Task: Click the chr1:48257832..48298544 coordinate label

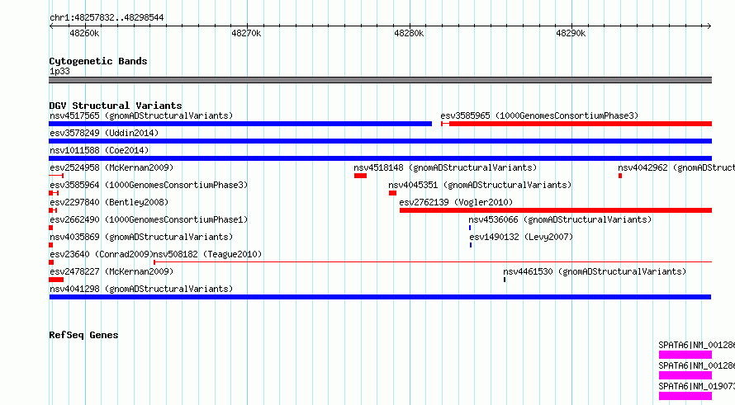Action: pos(107,17)
